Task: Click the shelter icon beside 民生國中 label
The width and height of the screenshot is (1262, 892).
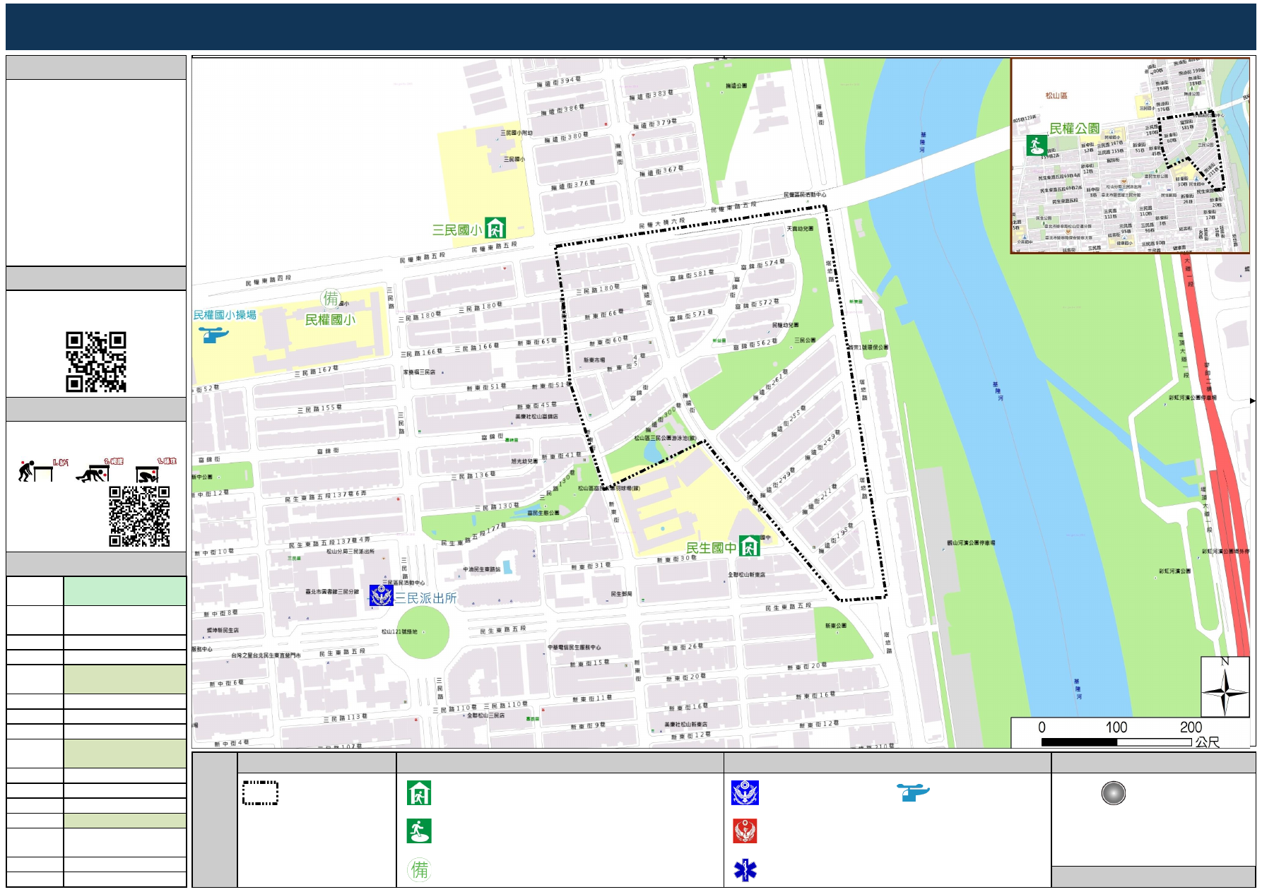Action: pos(750,545)
